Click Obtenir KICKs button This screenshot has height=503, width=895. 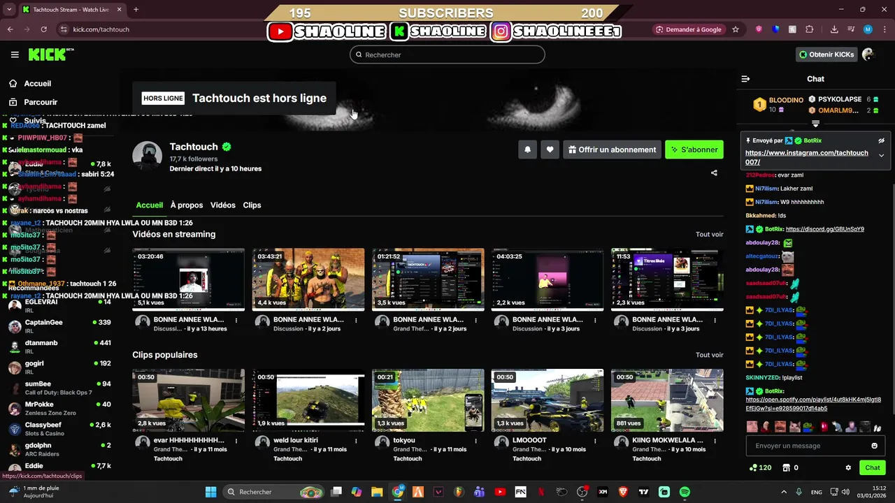click(826, 54)
